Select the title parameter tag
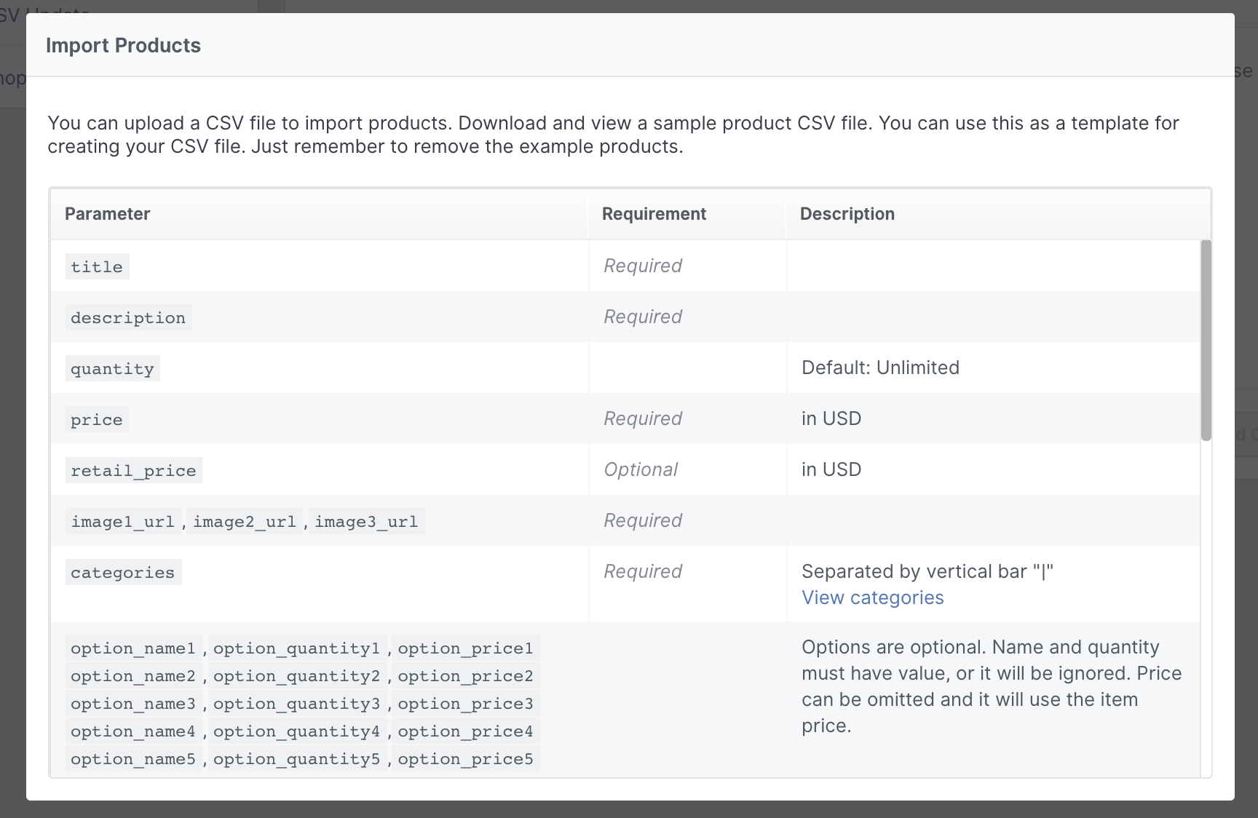This screenshot has height=818, width=1258. point(97,267)
